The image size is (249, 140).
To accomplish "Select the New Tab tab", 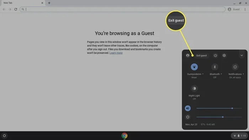I will [x=23, y=3].
